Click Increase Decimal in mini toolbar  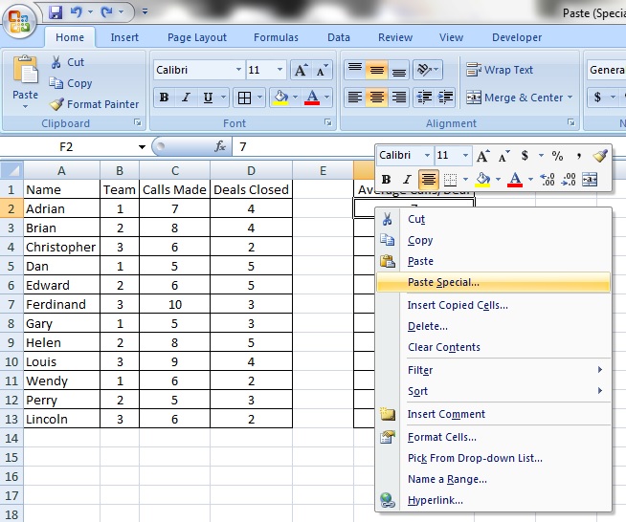[548, 179]
